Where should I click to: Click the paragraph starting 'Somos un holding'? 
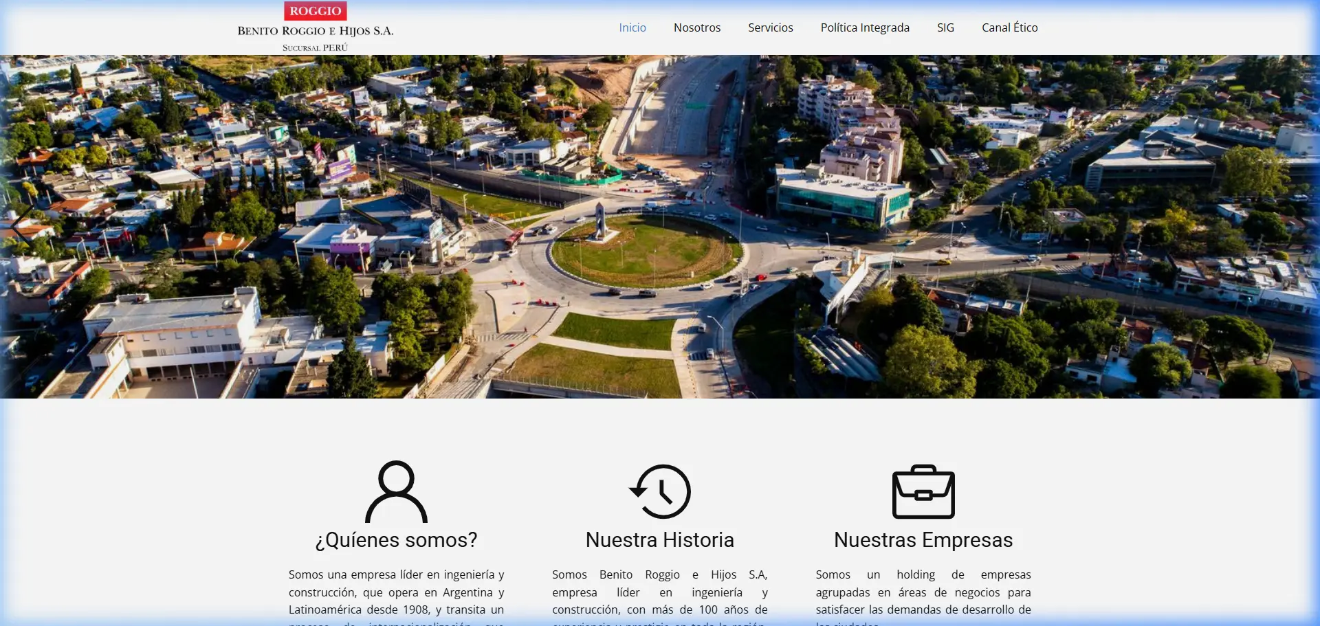[x=923, y=596]
